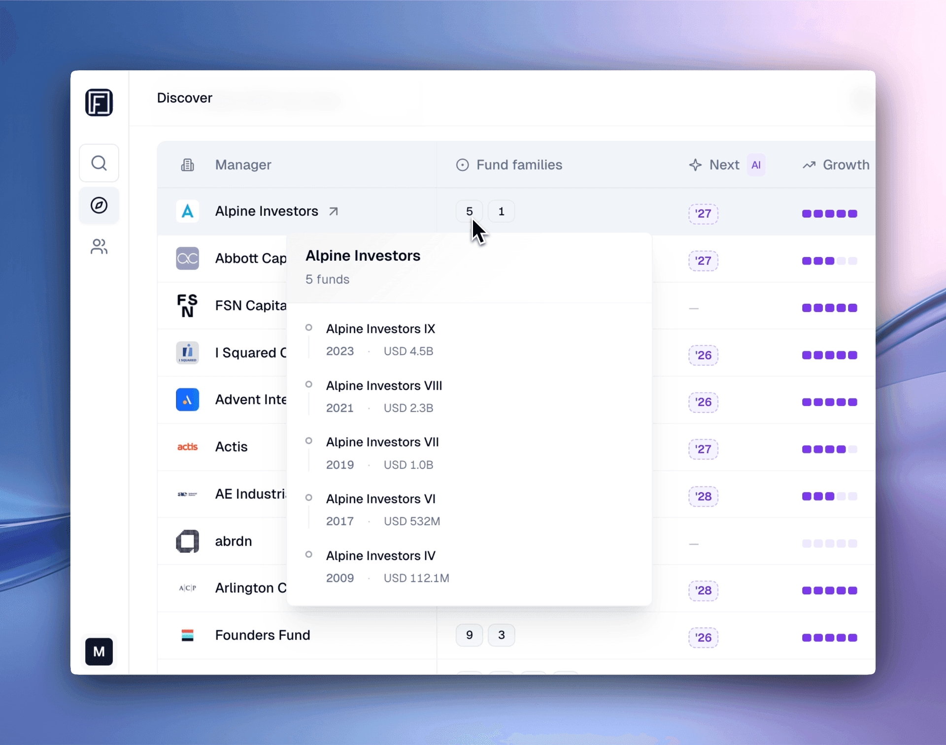Click the Founders Fund logo icon
Screen dimensions: 946x745
click(188, 635)
